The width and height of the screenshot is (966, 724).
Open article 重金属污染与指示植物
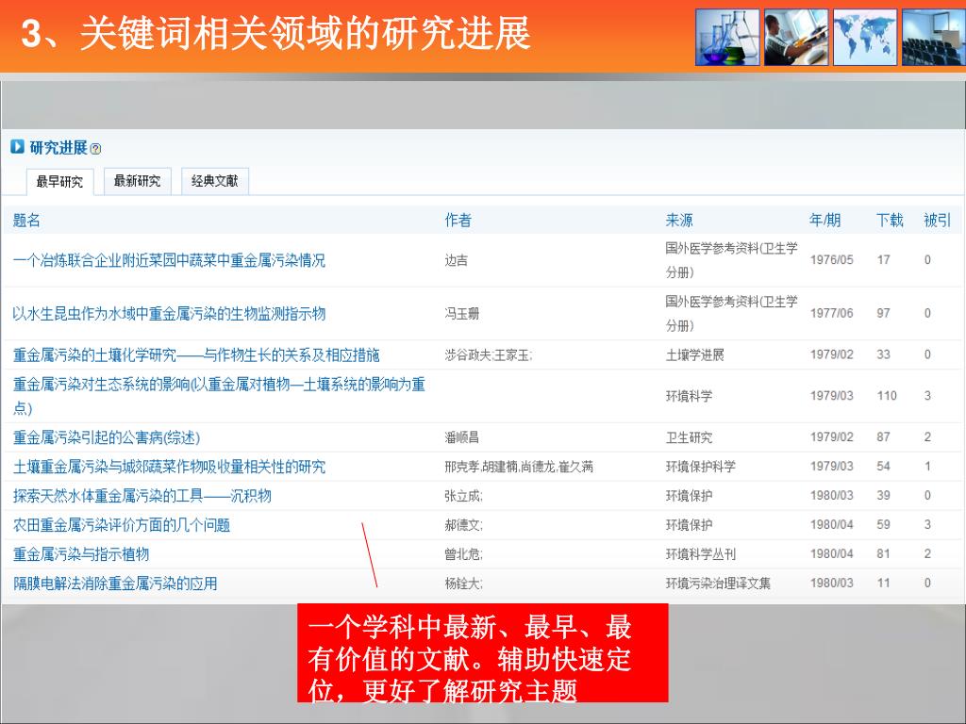point(81,554)
